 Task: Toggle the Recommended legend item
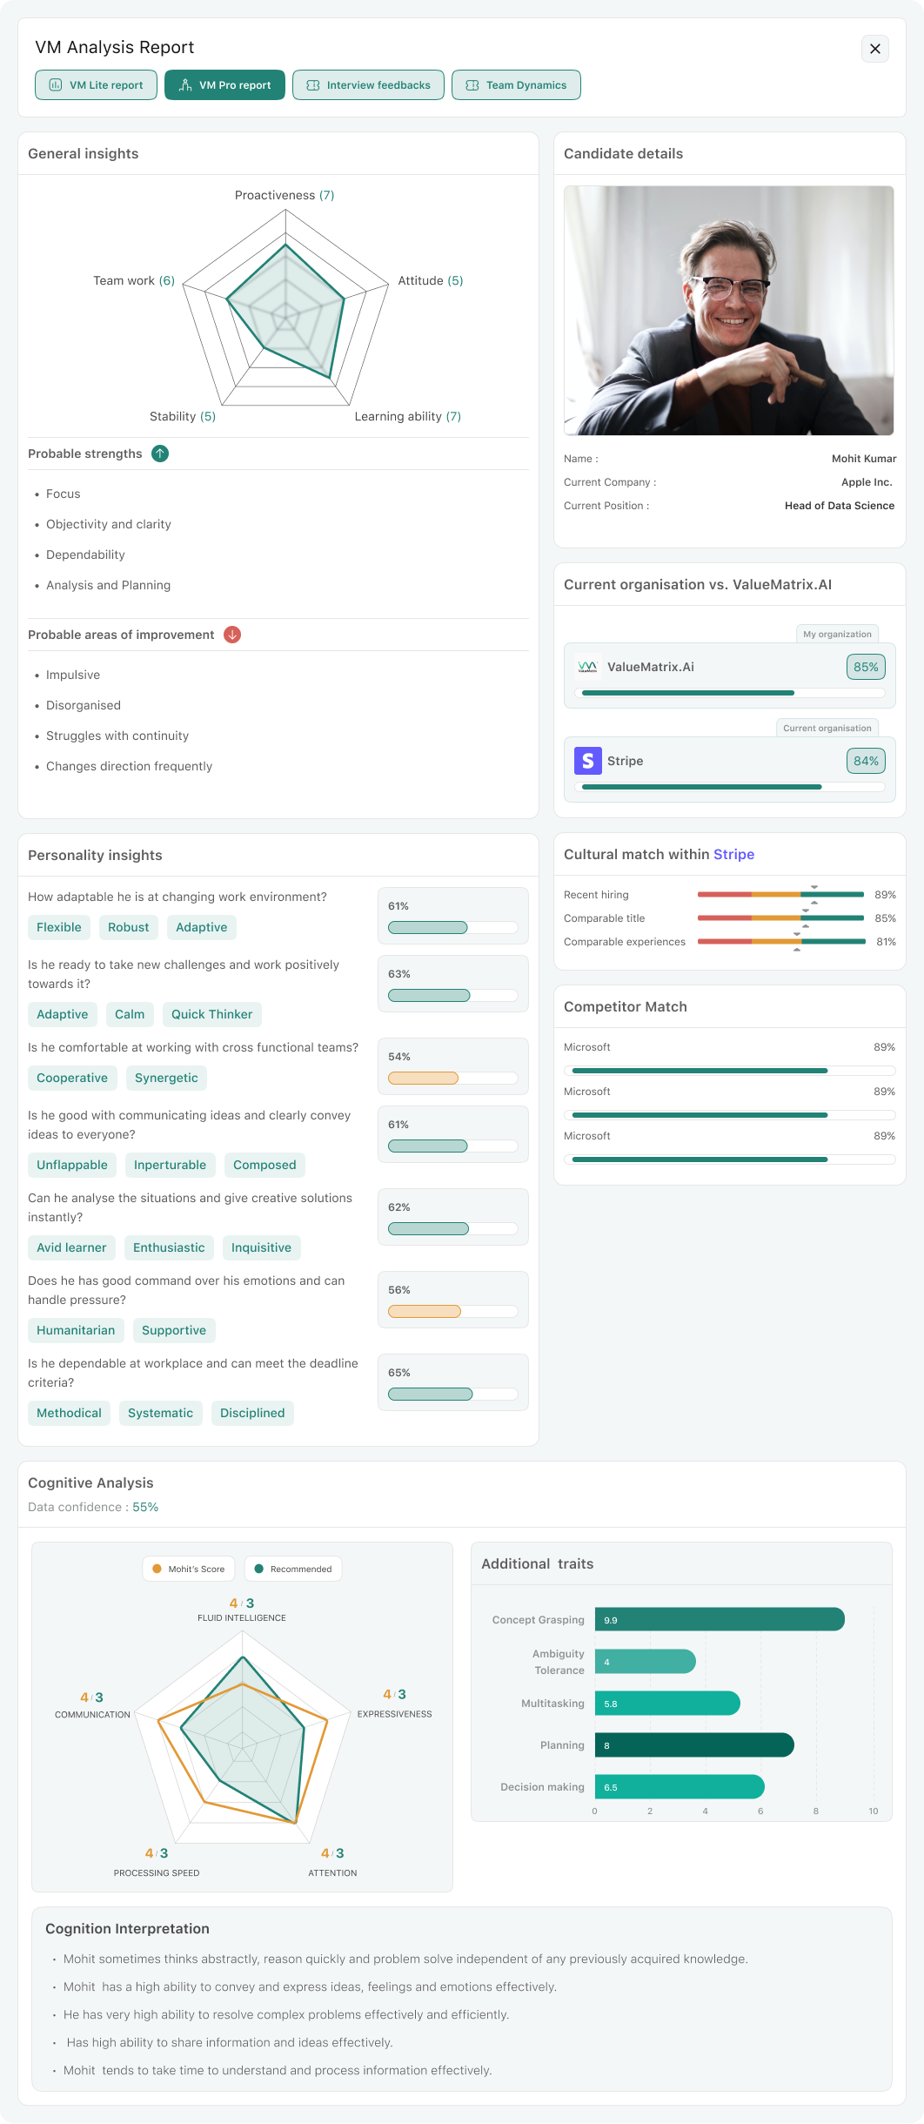coord(293,1569)
